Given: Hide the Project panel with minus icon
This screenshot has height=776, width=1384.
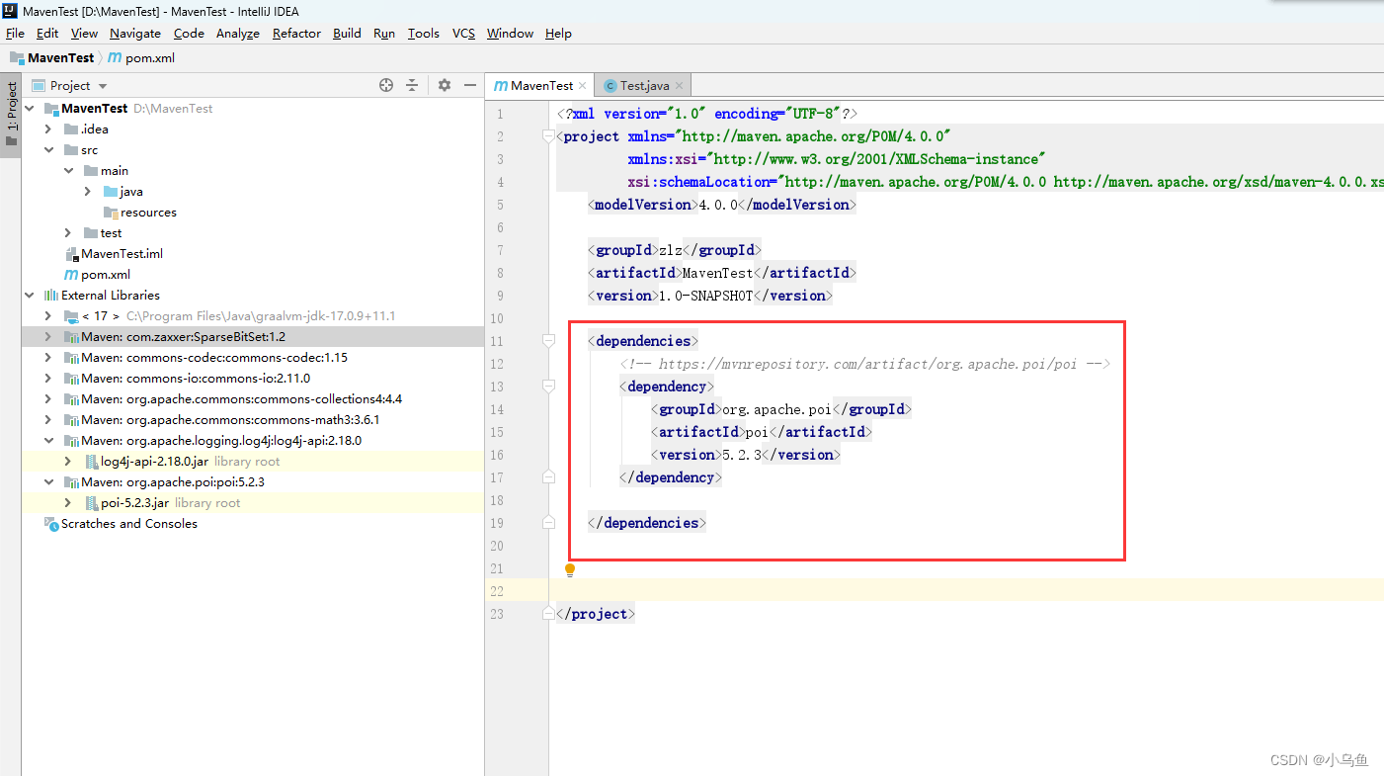Looking at the screenshot, I should (x=470, y=85).
